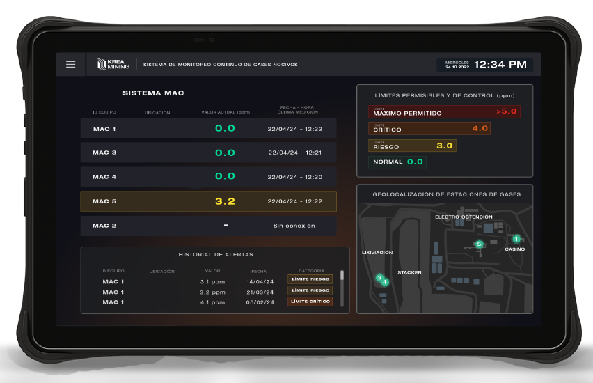Select alert row with 3.1 ppm
This screenshot has width=593, height=383.
[x=217, y=281]
